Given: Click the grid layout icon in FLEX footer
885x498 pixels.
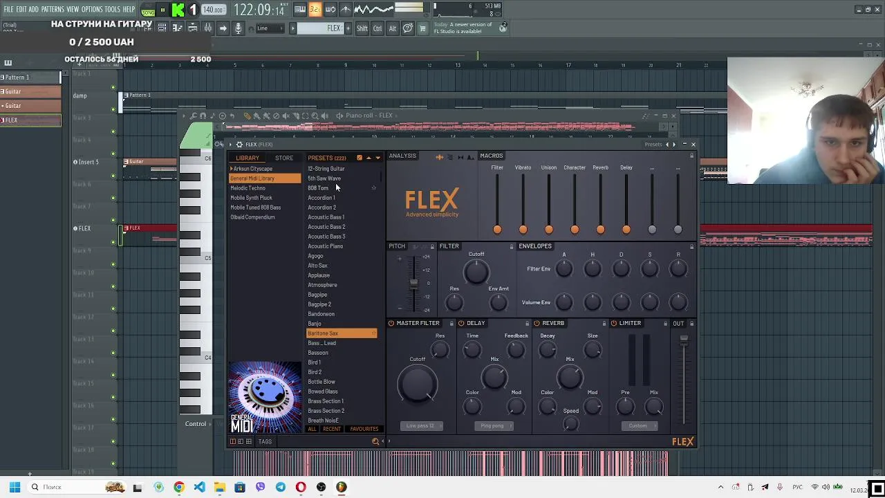Looking at the screenshot, I should [249, 441].
